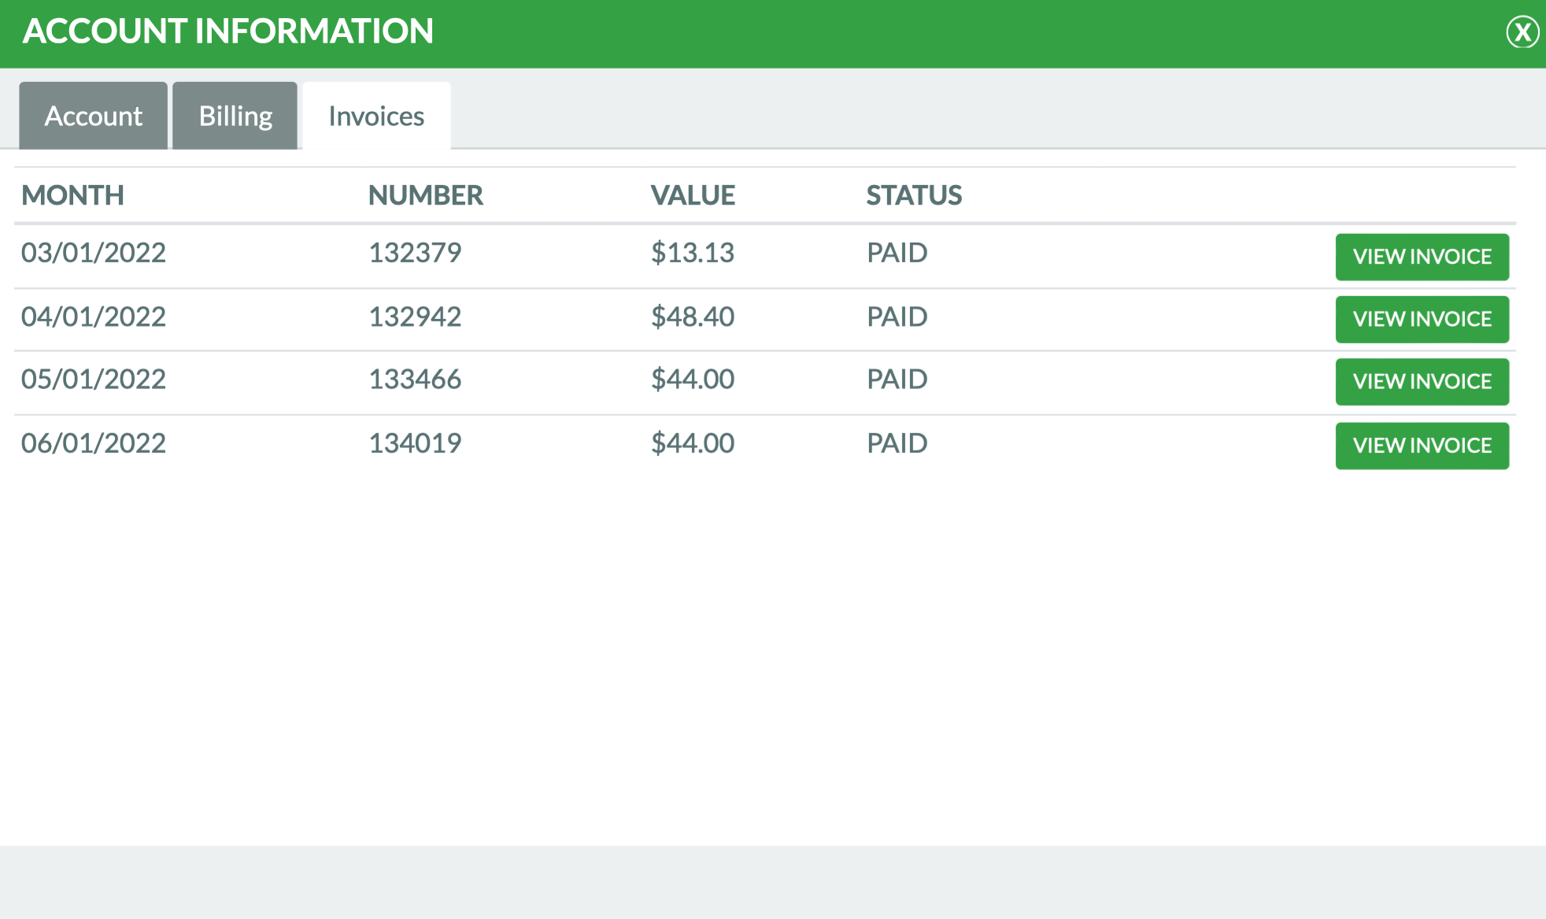The width and height of the screenshot is (1546, 919).
Task: Select date 04/01/2022
Action: 94,317
